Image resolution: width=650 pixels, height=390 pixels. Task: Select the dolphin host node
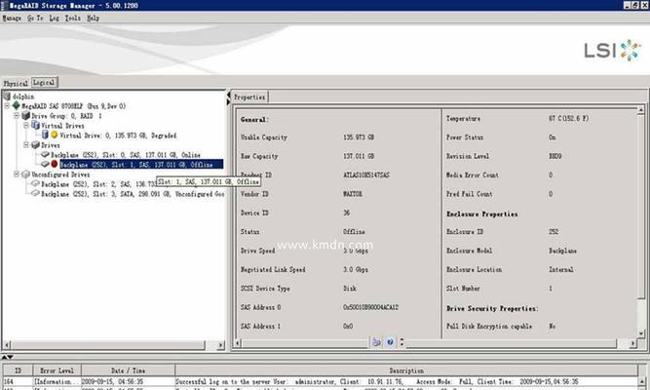pyautogui.click(x=23, y=97)
